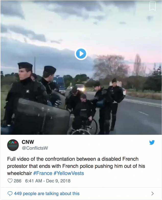Open "449 people are talking about this"
This screenshot has height=200, width=162.
(x=47, y=194)
